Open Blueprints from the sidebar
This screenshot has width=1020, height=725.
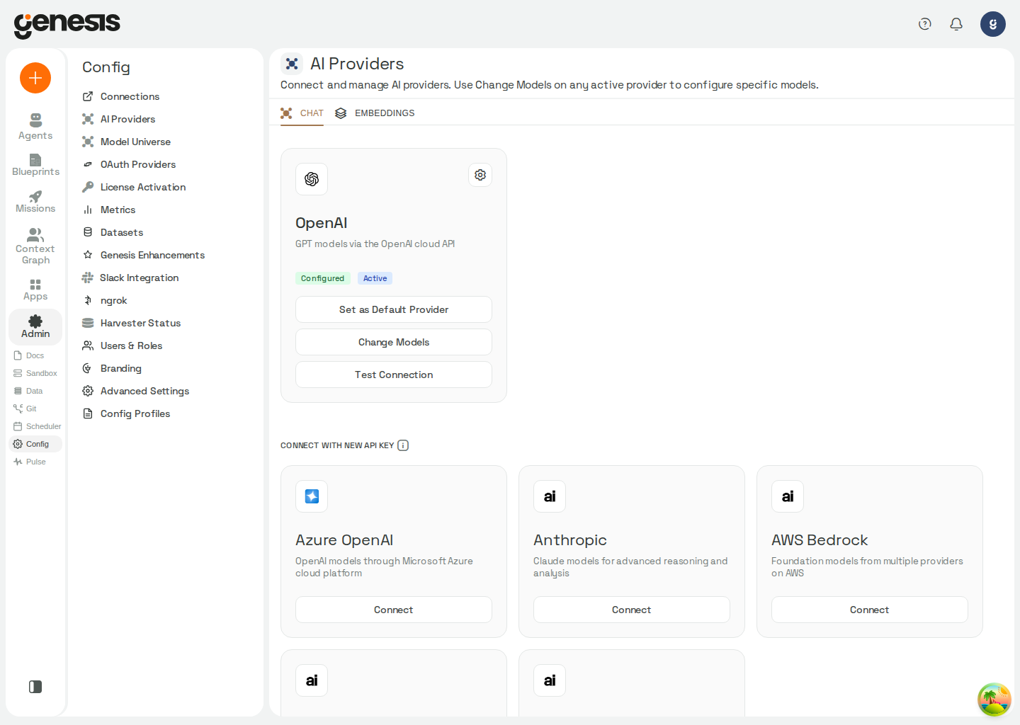point(35,164)
